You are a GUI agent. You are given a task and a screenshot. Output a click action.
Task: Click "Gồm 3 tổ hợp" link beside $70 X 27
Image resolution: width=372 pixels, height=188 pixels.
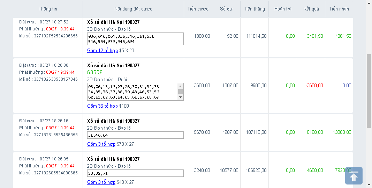(101, 144)
